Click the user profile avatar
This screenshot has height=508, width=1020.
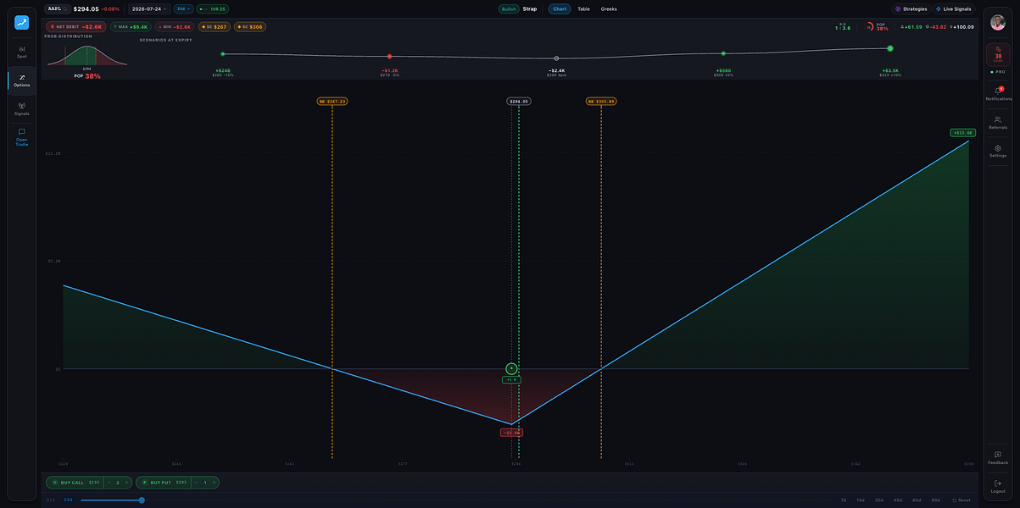998,22
